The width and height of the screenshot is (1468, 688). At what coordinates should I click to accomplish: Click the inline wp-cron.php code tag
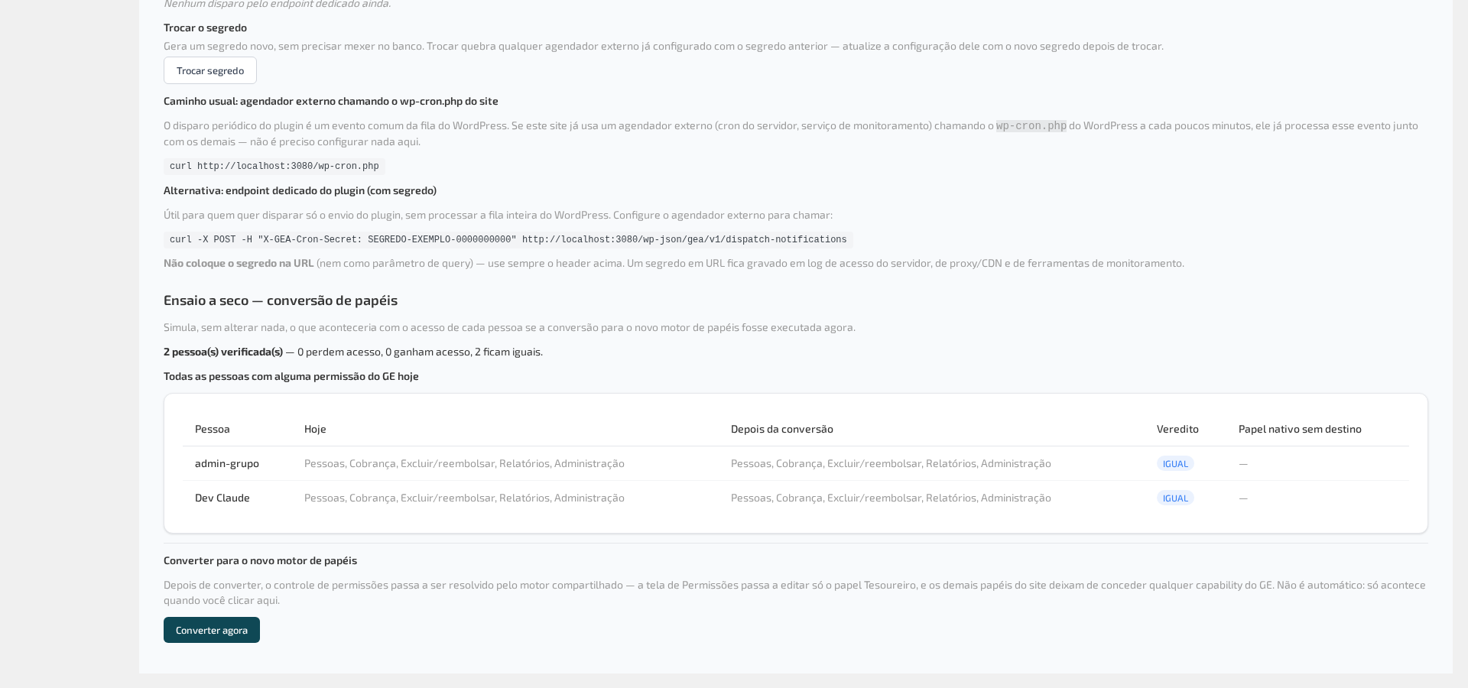[1031, 125]
